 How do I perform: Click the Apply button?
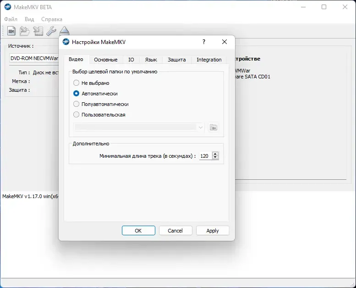[213, 231]
